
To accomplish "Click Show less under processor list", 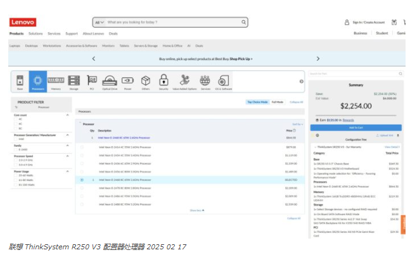I will tap(197, 210).
